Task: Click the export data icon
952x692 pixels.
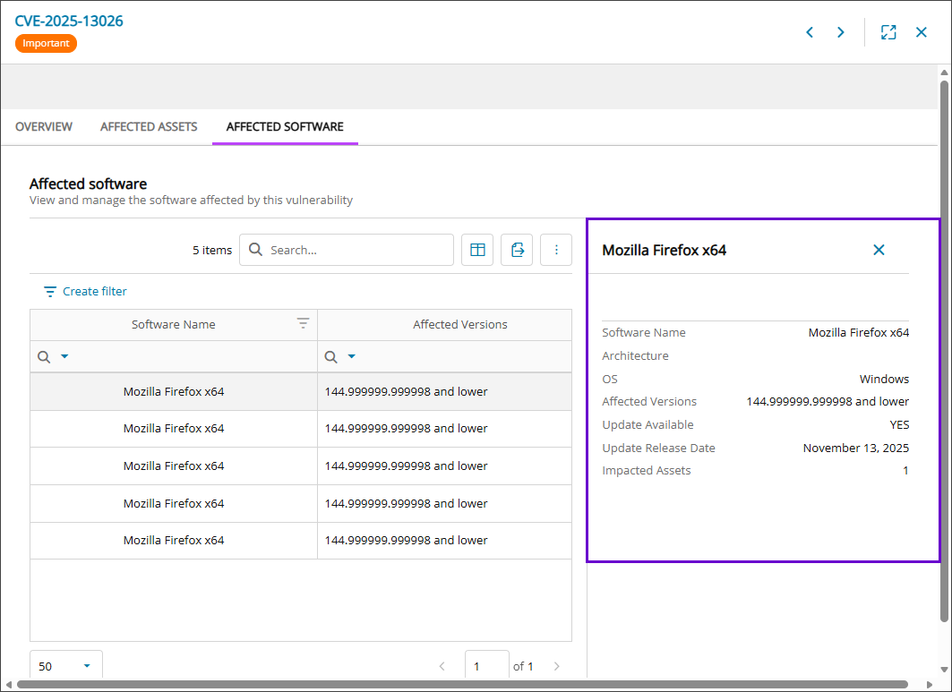Action: 517,250
